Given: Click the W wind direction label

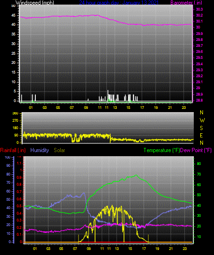Looking at the screenshot, I should tap(202, 120).
